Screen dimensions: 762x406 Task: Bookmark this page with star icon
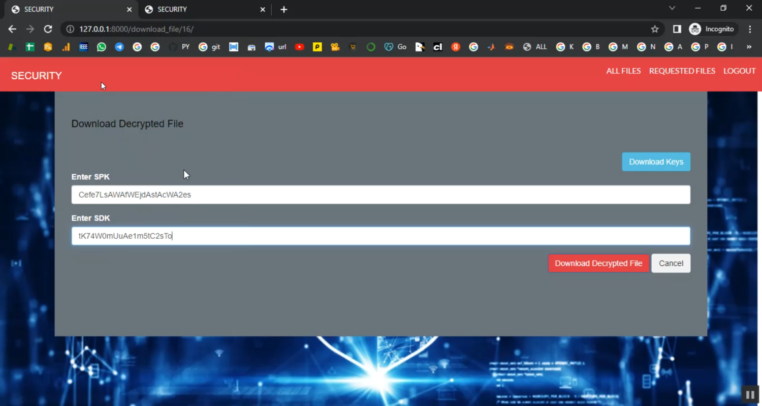(655, 29)
